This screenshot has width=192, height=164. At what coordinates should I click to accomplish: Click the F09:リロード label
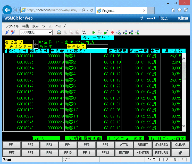pyautogui.click(x=46, y=138)
